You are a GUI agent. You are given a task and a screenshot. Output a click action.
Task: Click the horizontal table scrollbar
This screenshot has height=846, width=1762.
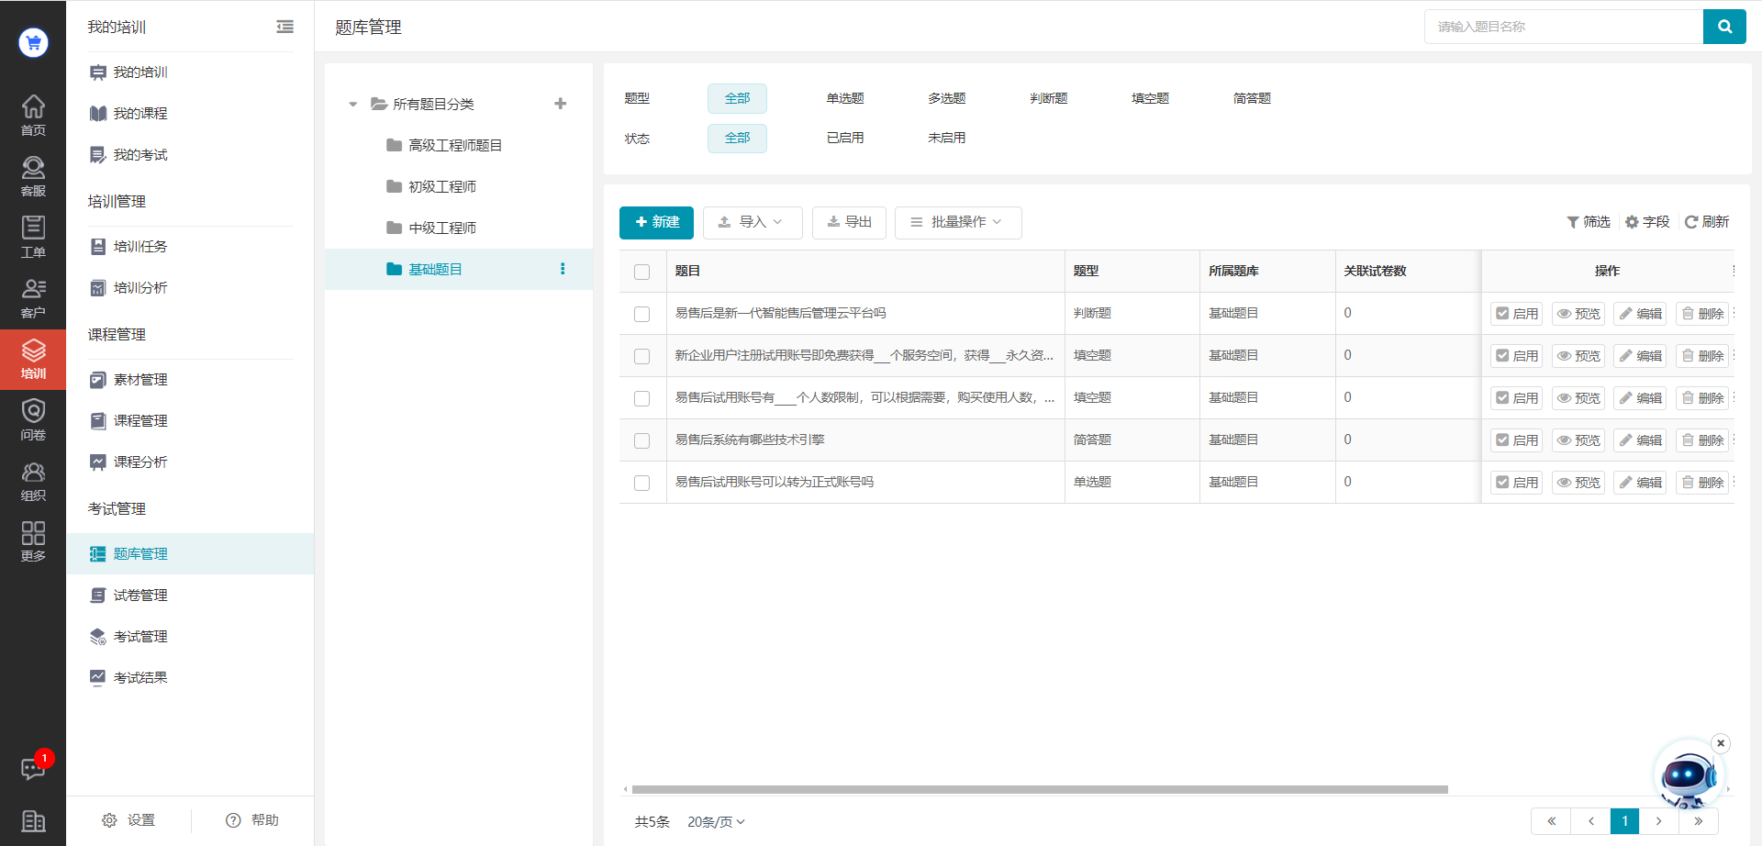click(x=1039, y=789)
